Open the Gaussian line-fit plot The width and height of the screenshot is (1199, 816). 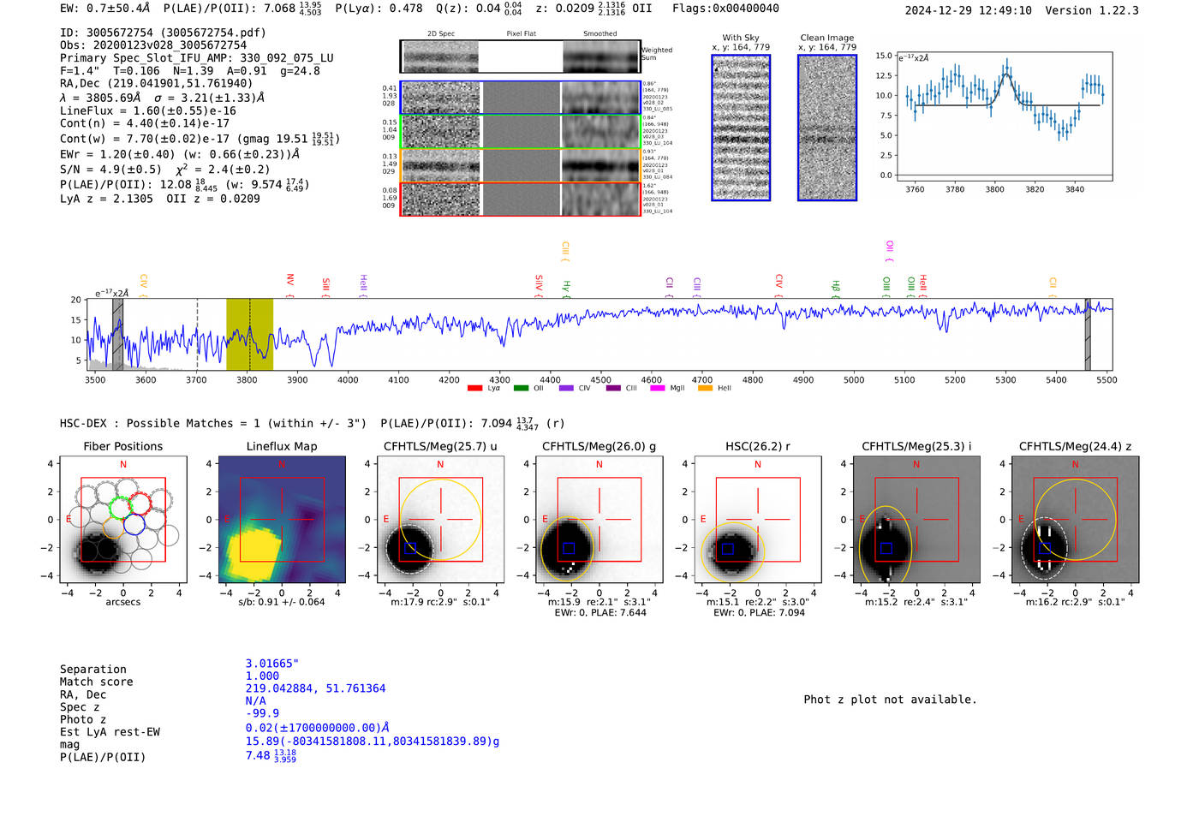(1004, 117)
